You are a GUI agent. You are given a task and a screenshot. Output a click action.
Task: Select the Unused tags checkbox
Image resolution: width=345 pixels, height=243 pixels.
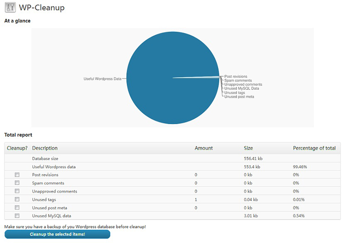pyautogui.click(x=17, y=199)
